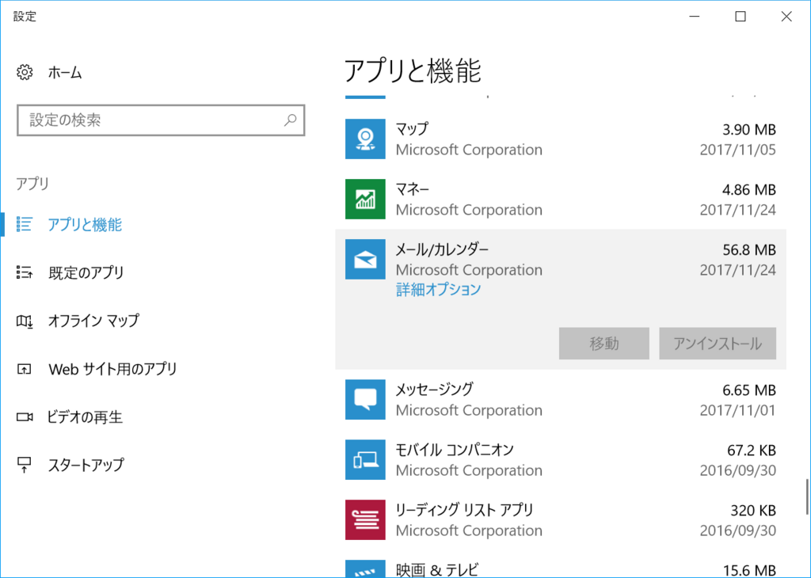Image resolution: width=811 pixels, height=578 pixels.
Task: Select the マップ app name
Action: (x=412, y=129)
